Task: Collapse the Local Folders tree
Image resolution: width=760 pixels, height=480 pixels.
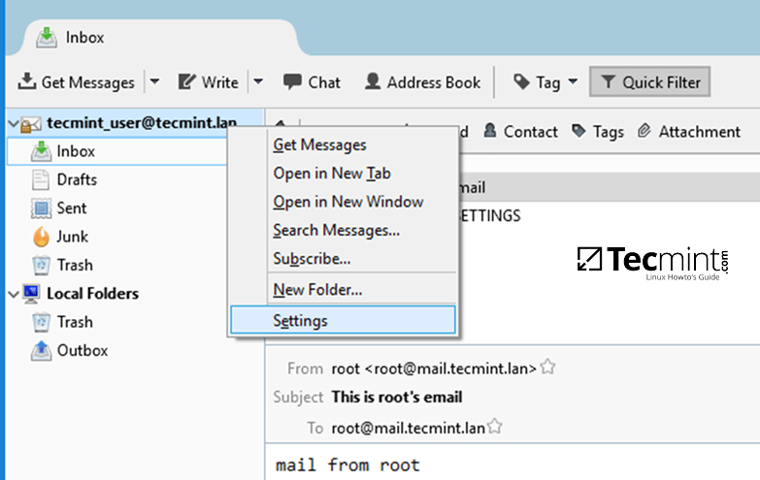Action: (13, 294)
